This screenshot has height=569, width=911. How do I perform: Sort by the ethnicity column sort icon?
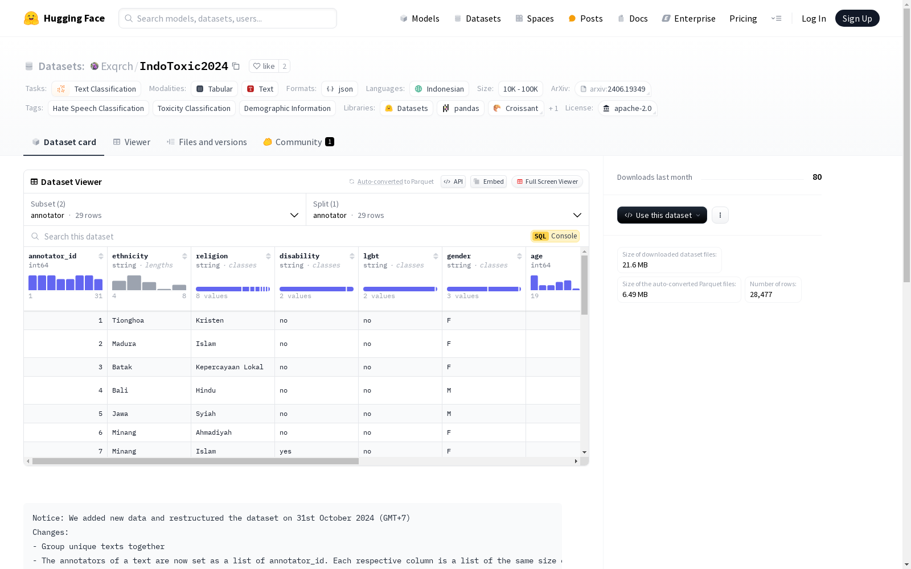(x=184, y=256)
